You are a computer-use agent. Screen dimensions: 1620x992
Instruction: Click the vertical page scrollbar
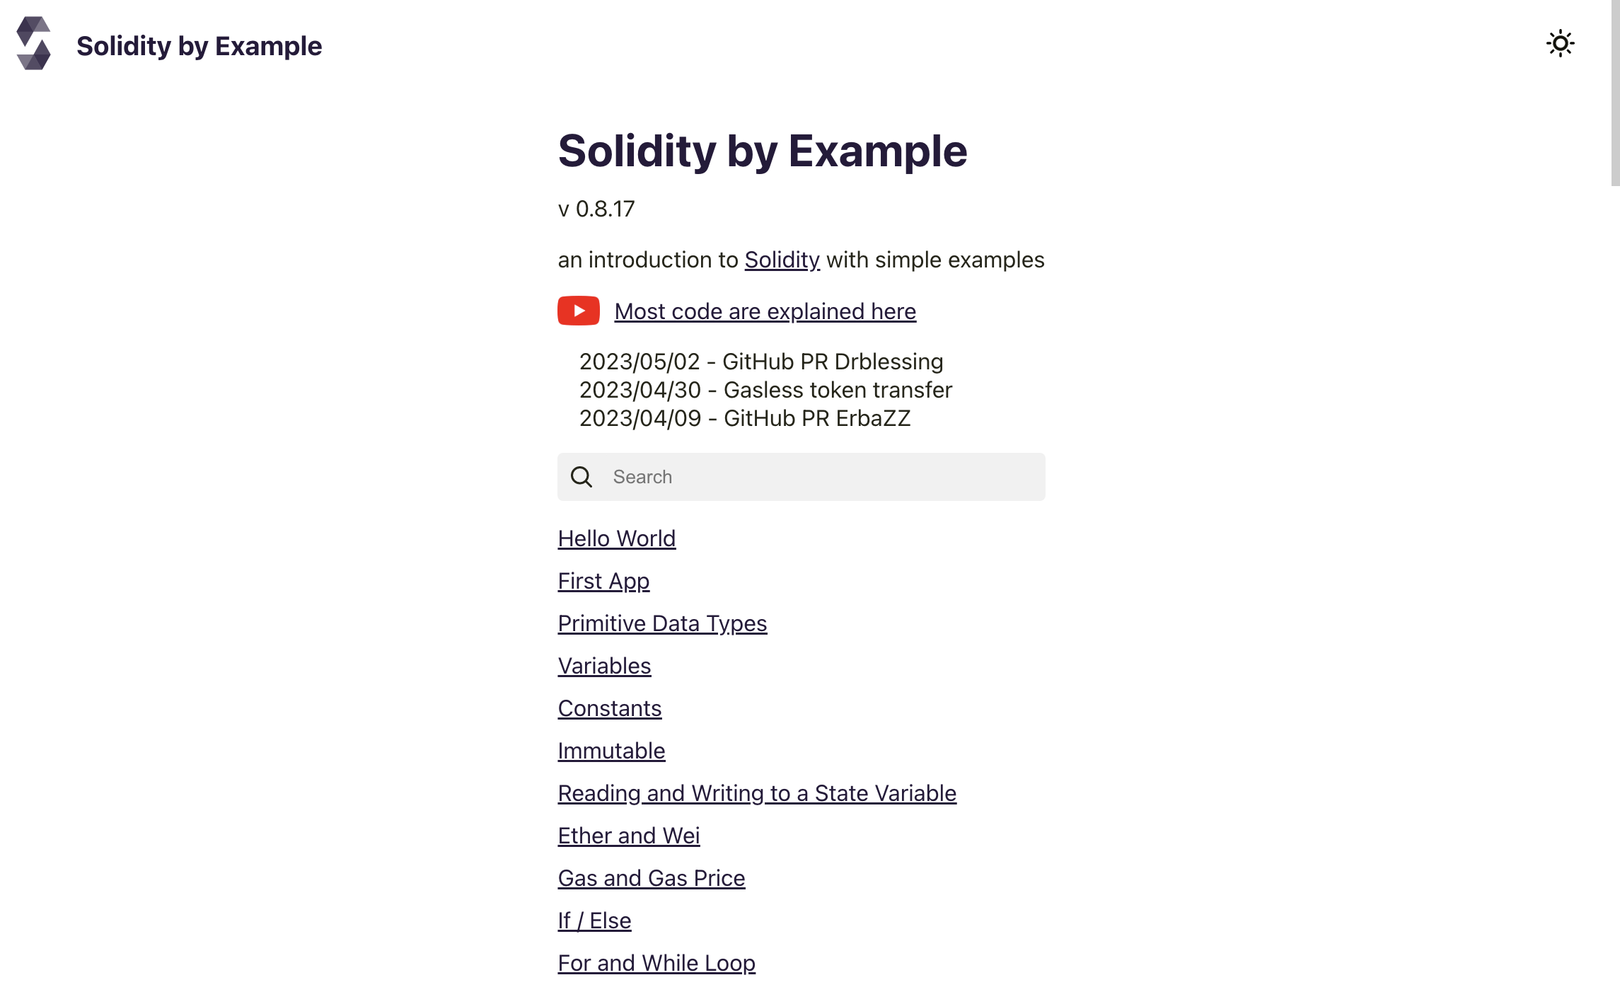point(1615,92)
